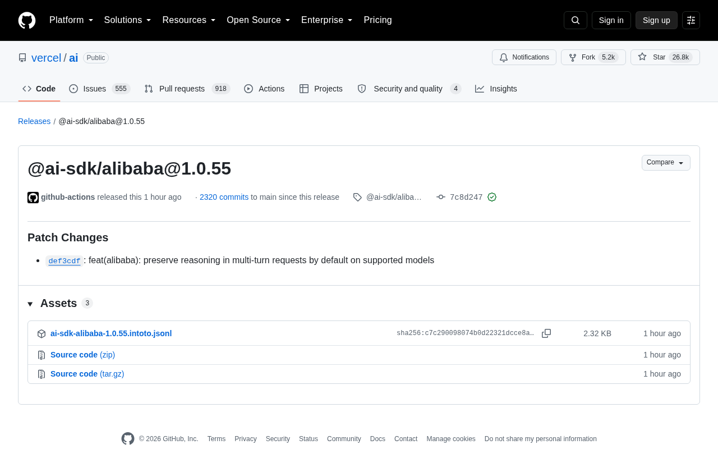Open the @ai-sdk/aliba… tag link

tap(394, 197)
